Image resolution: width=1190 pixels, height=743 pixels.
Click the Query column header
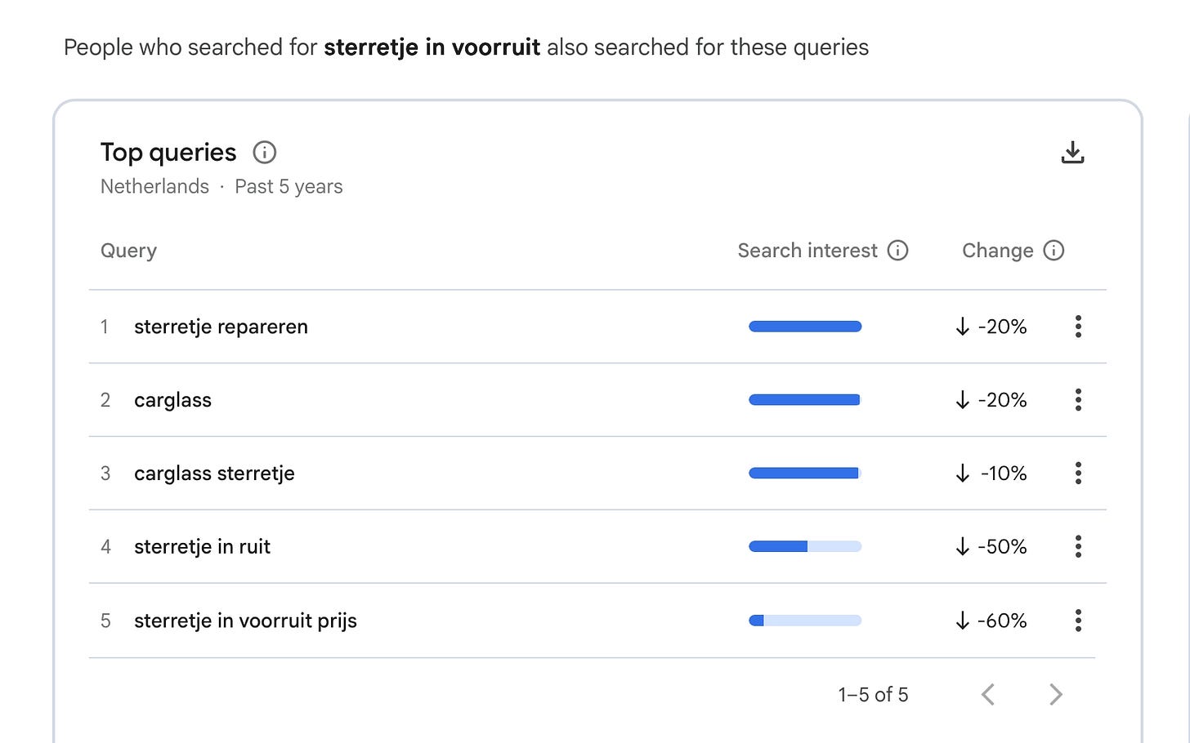pos(128,251)
